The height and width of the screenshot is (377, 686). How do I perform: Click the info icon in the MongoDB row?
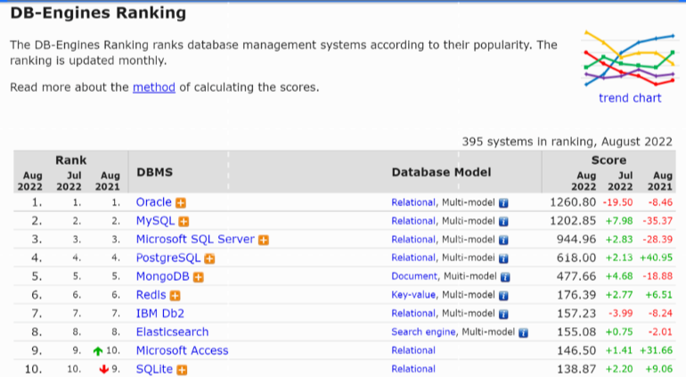point(505,277)
